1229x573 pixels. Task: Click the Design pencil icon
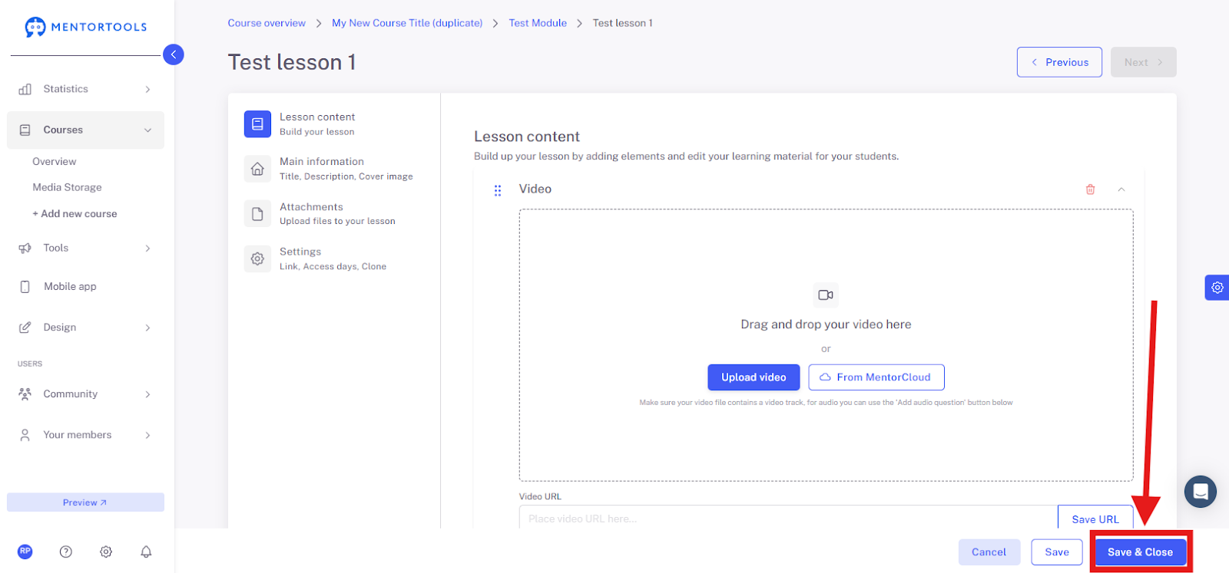click(x=25, y=328)
